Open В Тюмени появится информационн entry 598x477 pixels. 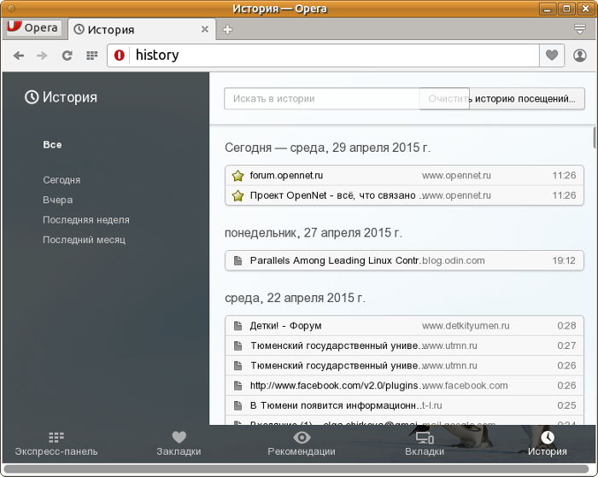coord(404,405)
